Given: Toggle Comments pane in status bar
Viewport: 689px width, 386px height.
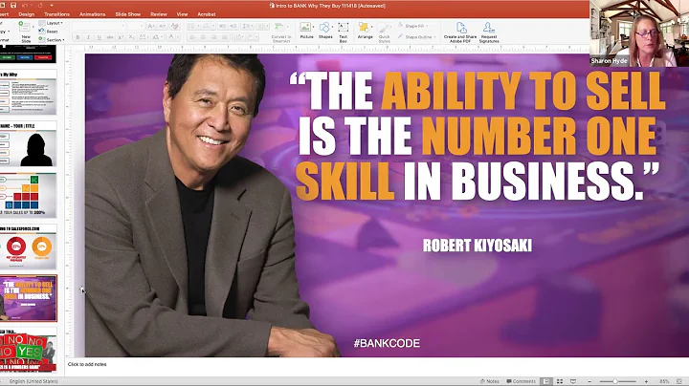Looking at the screenshot, I should click(521, 381).
